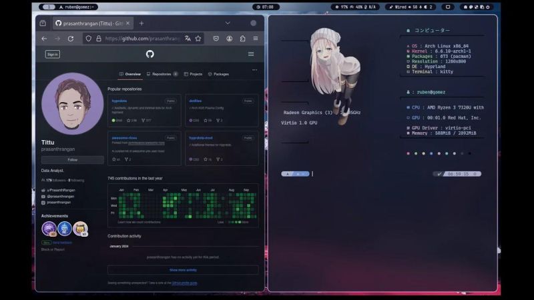Screen dimensions: 534x300
Task: Click the brightest legend square in contribution graph
Action: click(240, 222)
